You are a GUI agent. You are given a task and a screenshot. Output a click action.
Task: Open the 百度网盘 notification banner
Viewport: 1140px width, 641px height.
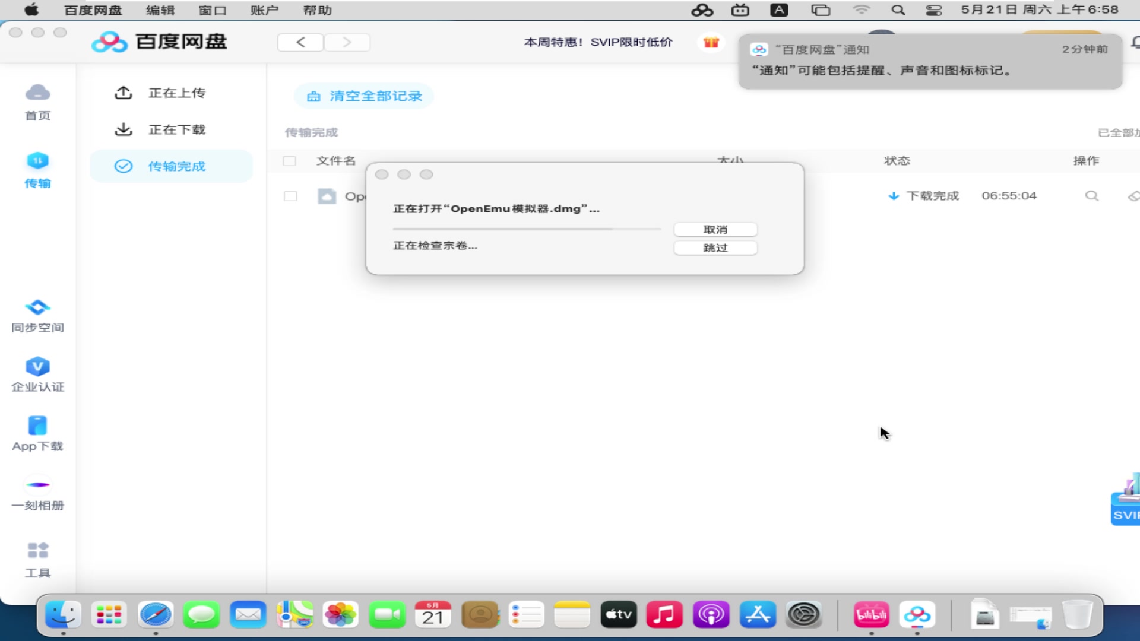click(930, 62)
